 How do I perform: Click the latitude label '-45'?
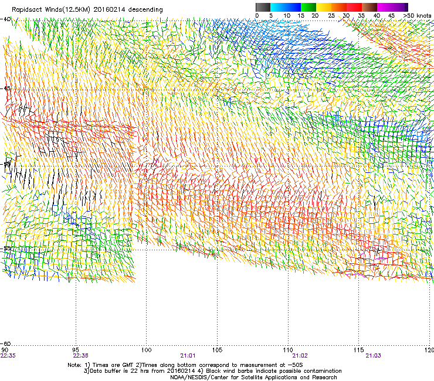5,89
